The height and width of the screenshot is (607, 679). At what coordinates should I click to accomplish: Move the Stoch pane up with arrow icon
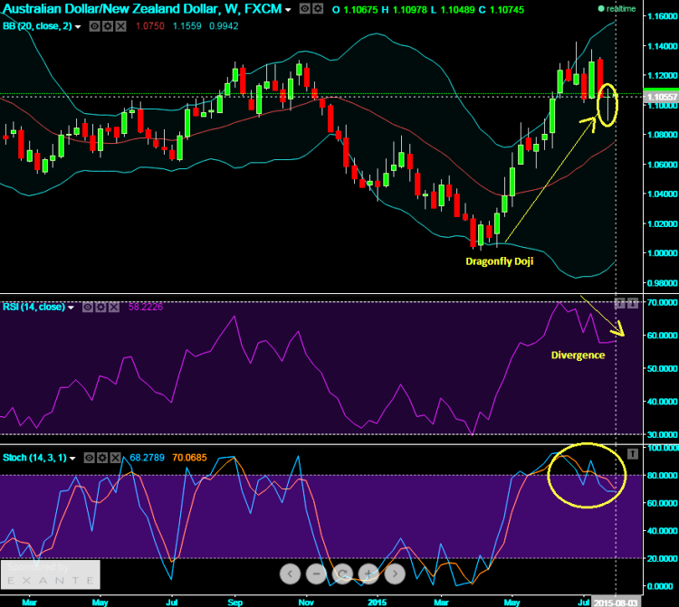633,454
